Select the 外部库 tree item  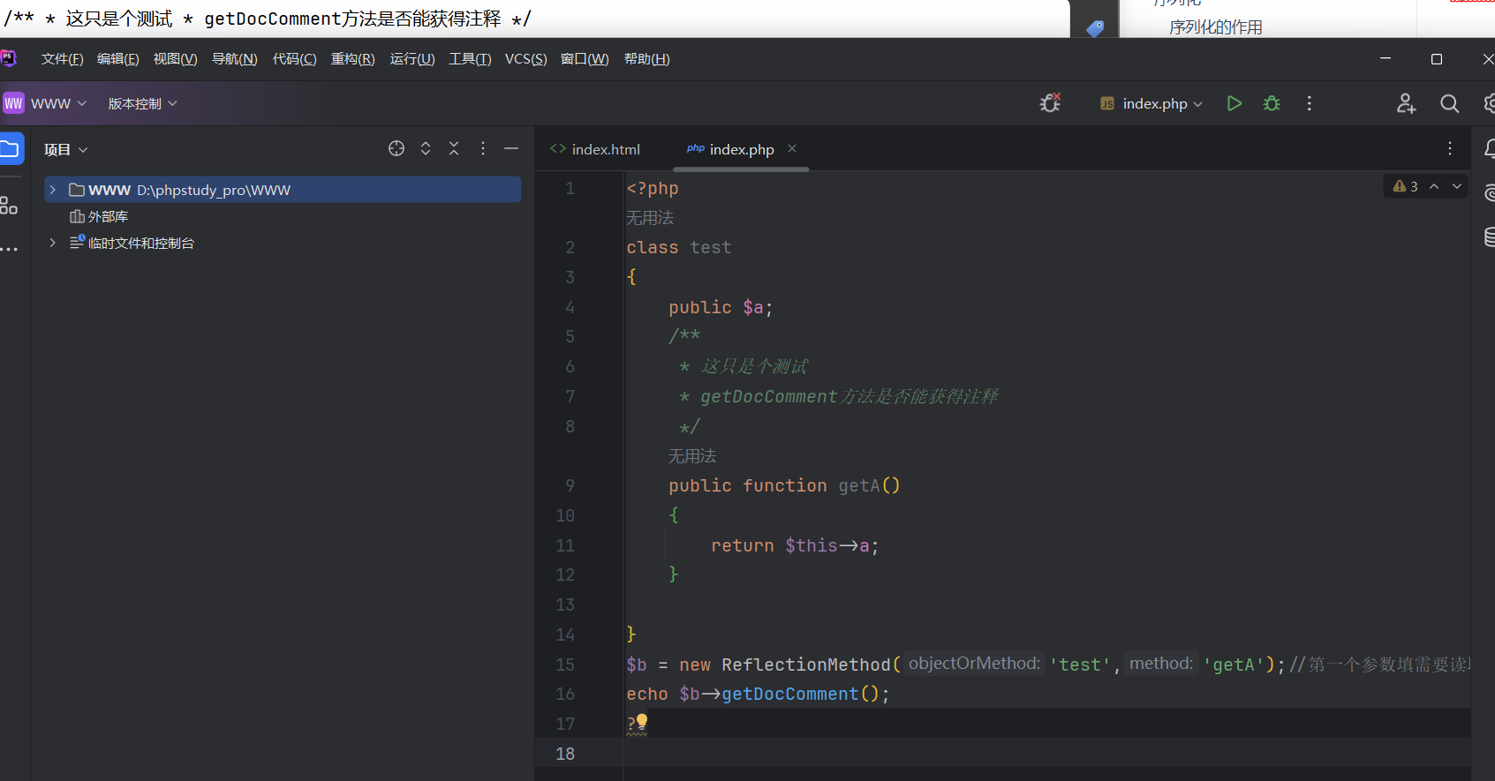click(108, 216)
